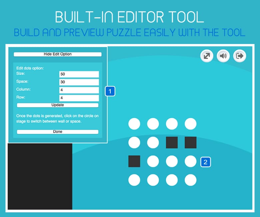260x217 pixels.
Task: Mute sound with the speaker icon
Action: coord(223,56)
